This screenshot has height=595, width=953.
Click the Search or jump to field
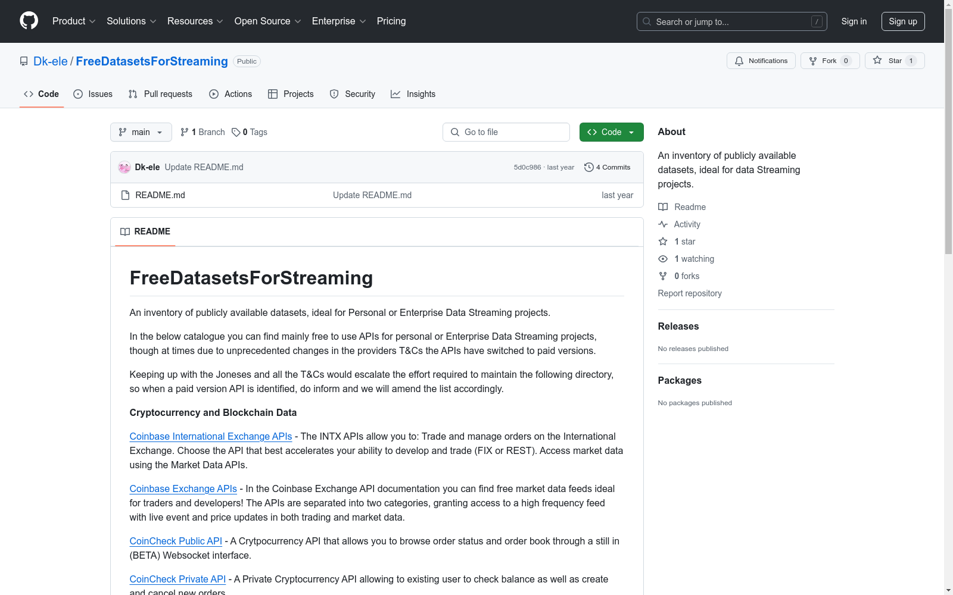[x=732, y=21]
